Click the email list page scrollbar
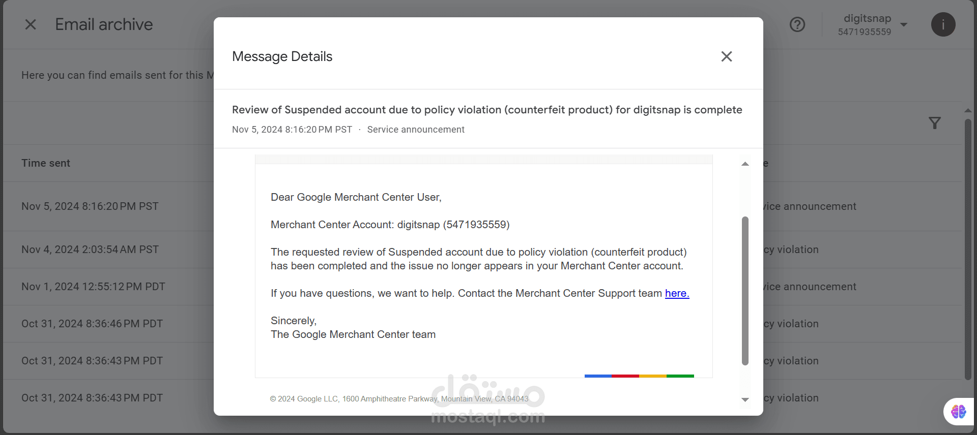 (968, 249)
